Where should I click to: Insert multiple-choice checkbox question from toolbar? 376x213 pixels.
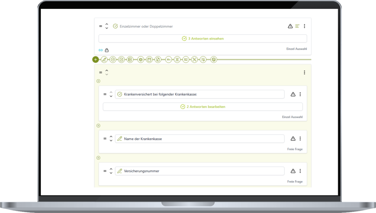122,59
